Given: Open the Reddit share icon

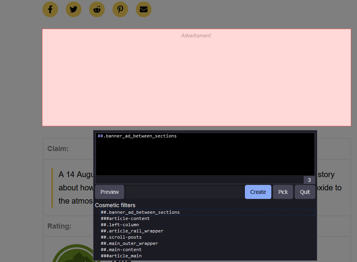Looking at the screenshot, I should point(97,9).
